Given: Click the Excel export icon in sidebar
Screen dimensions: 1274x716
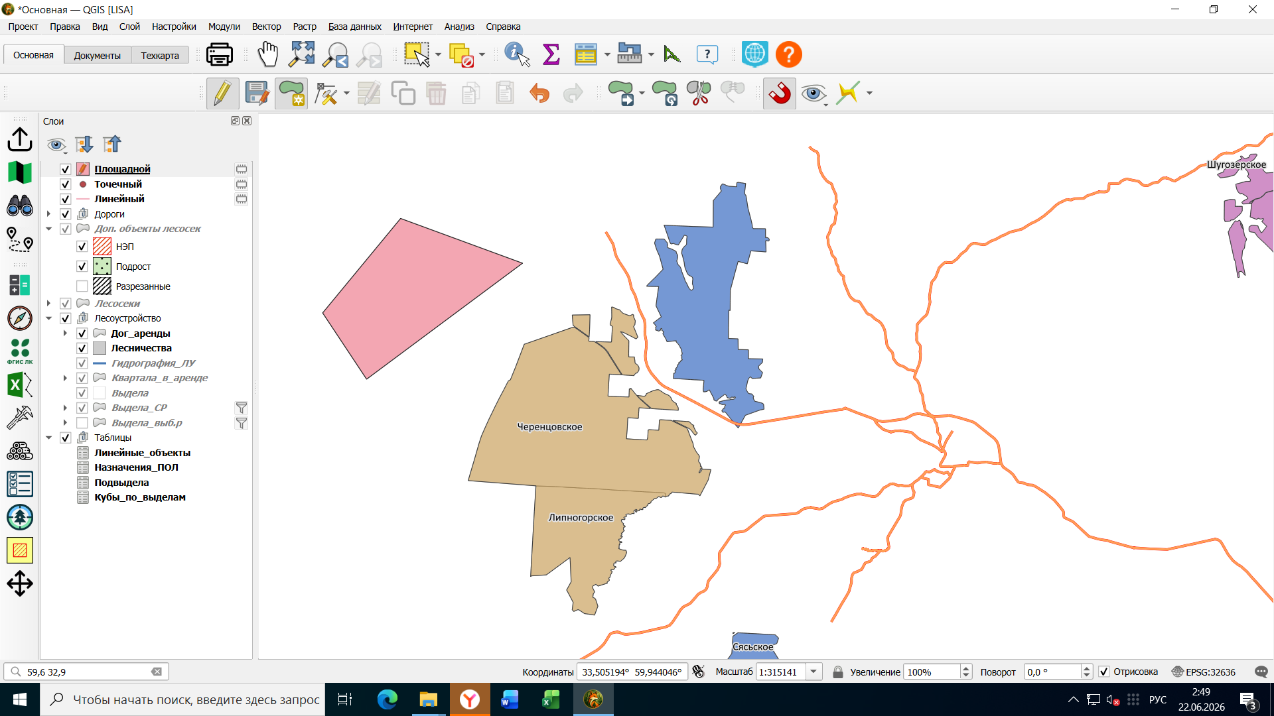Looking at the screenshot, I should point(20,385).
